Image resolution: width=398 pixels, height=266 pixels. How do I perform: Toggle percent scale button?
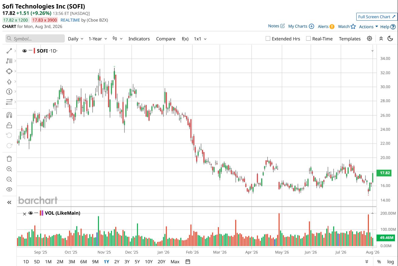tap(379, 262)
